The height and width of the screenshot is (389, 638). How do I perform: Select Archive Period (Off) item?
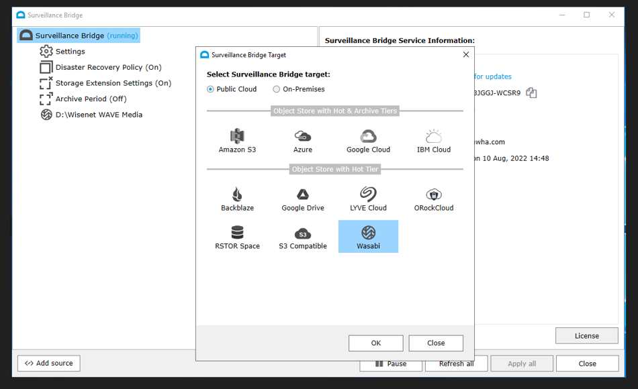[91, 99]
